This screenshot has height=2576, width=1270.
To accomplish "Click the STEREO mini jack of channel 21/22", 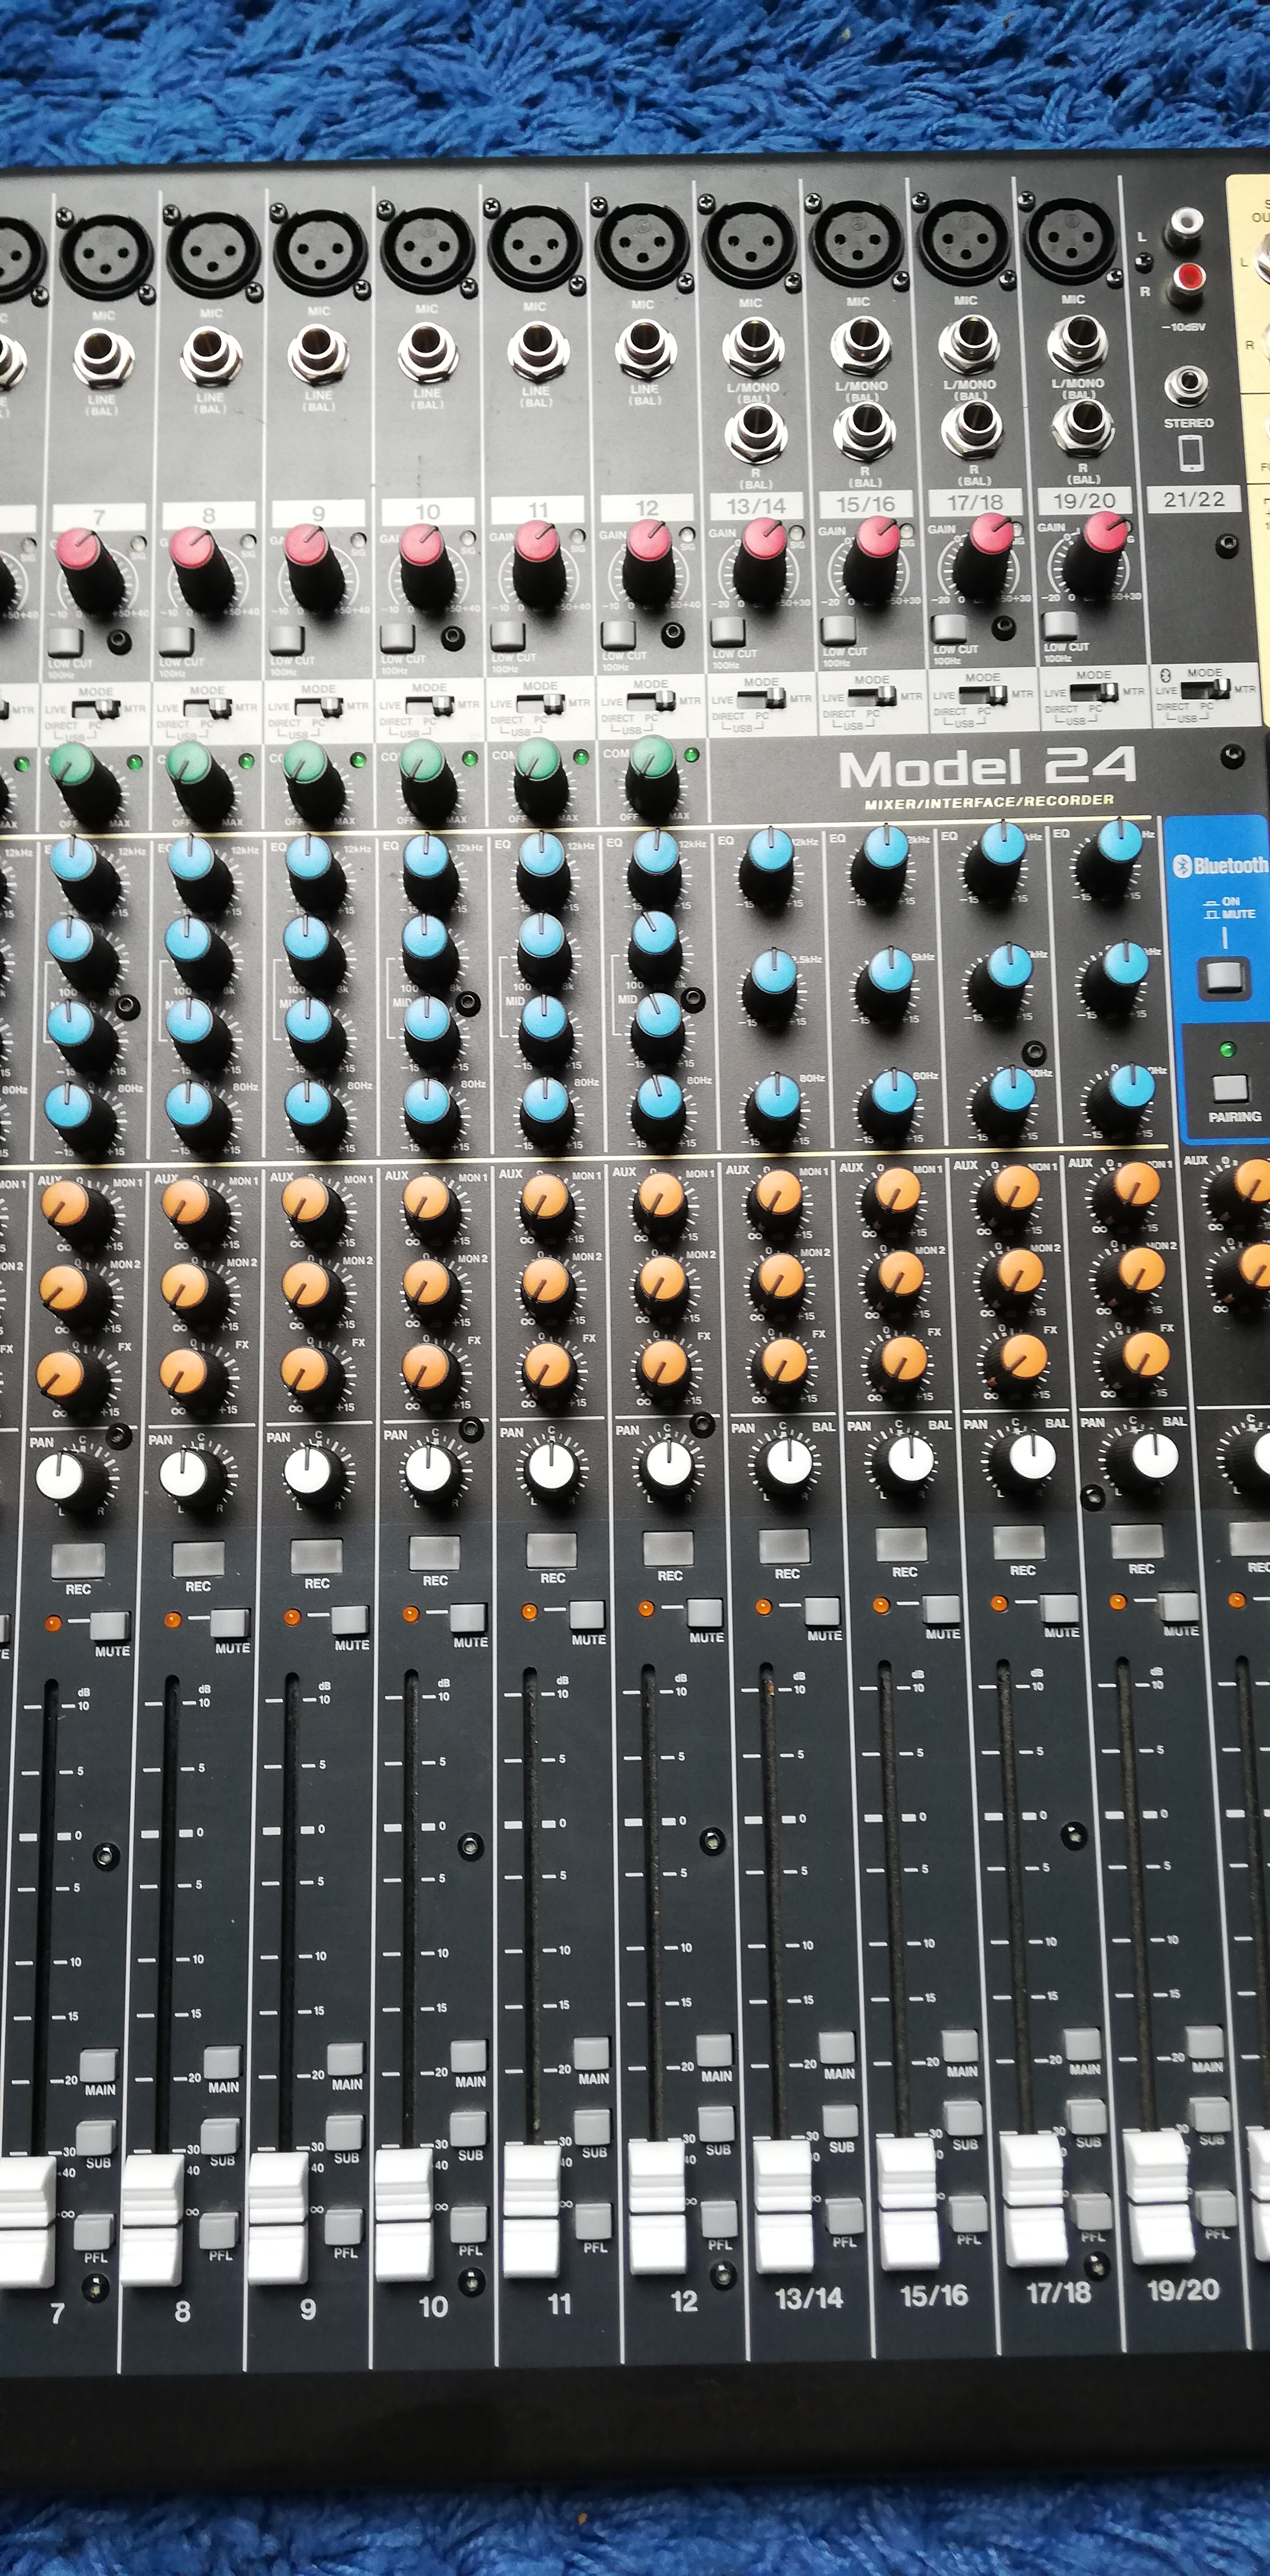I will (x=1187, y=385).
